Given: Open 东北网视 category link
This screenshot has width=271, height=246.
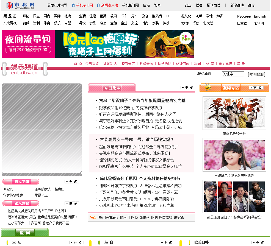Looking at the screenshot, I should (10, 23).
